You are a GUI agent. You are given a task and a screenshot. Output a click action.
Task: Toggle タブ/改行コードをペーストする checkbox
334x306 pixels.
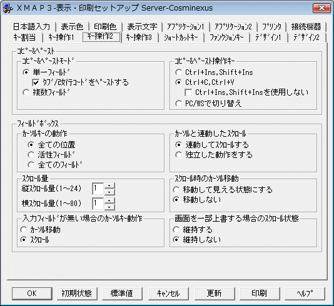80,82
